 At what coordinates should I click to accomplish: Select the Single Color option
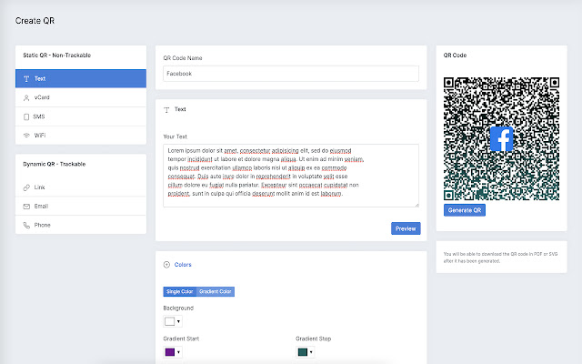pos(179,291)
